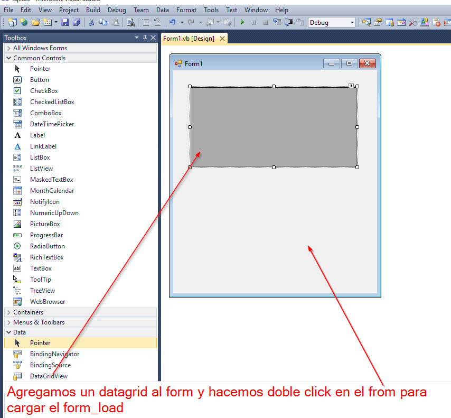Viewport: 451px width, 418px height.
Task: Cut the selection with the scissors icon
Action: (x=92, y=22)
